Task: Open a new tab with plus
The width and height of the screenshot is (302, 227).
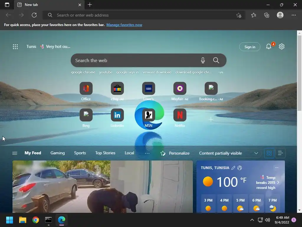Action: (90, 5)
